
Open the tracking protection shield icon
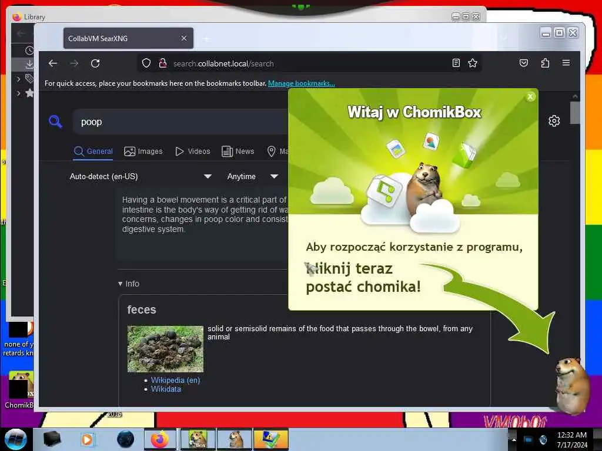coord(146,63)
